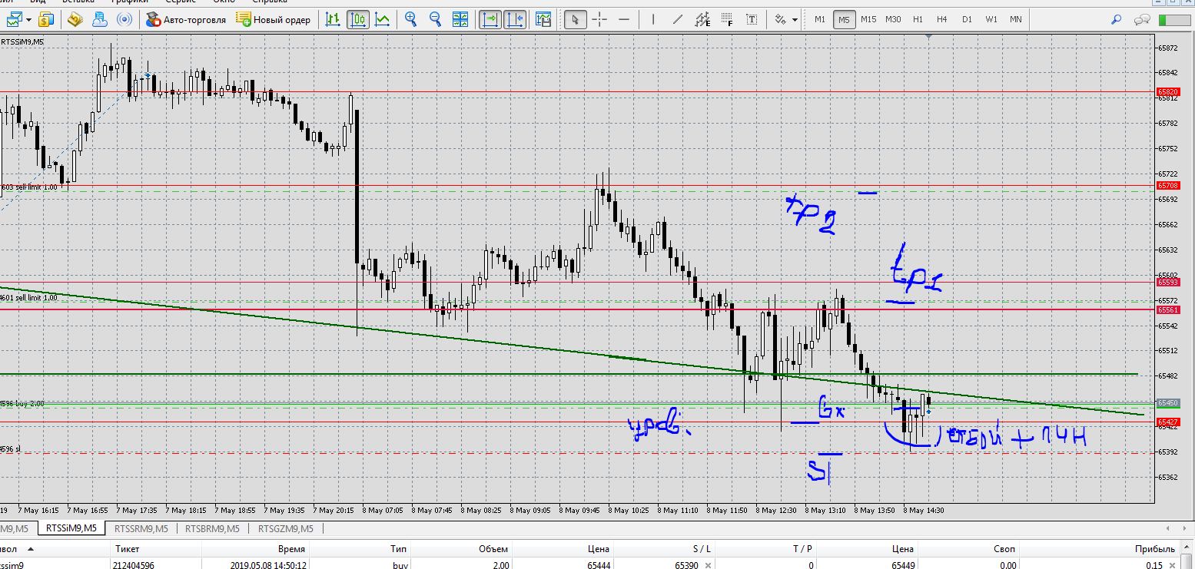
Task: Select the text label tool
Action: [x=752, y=19]
